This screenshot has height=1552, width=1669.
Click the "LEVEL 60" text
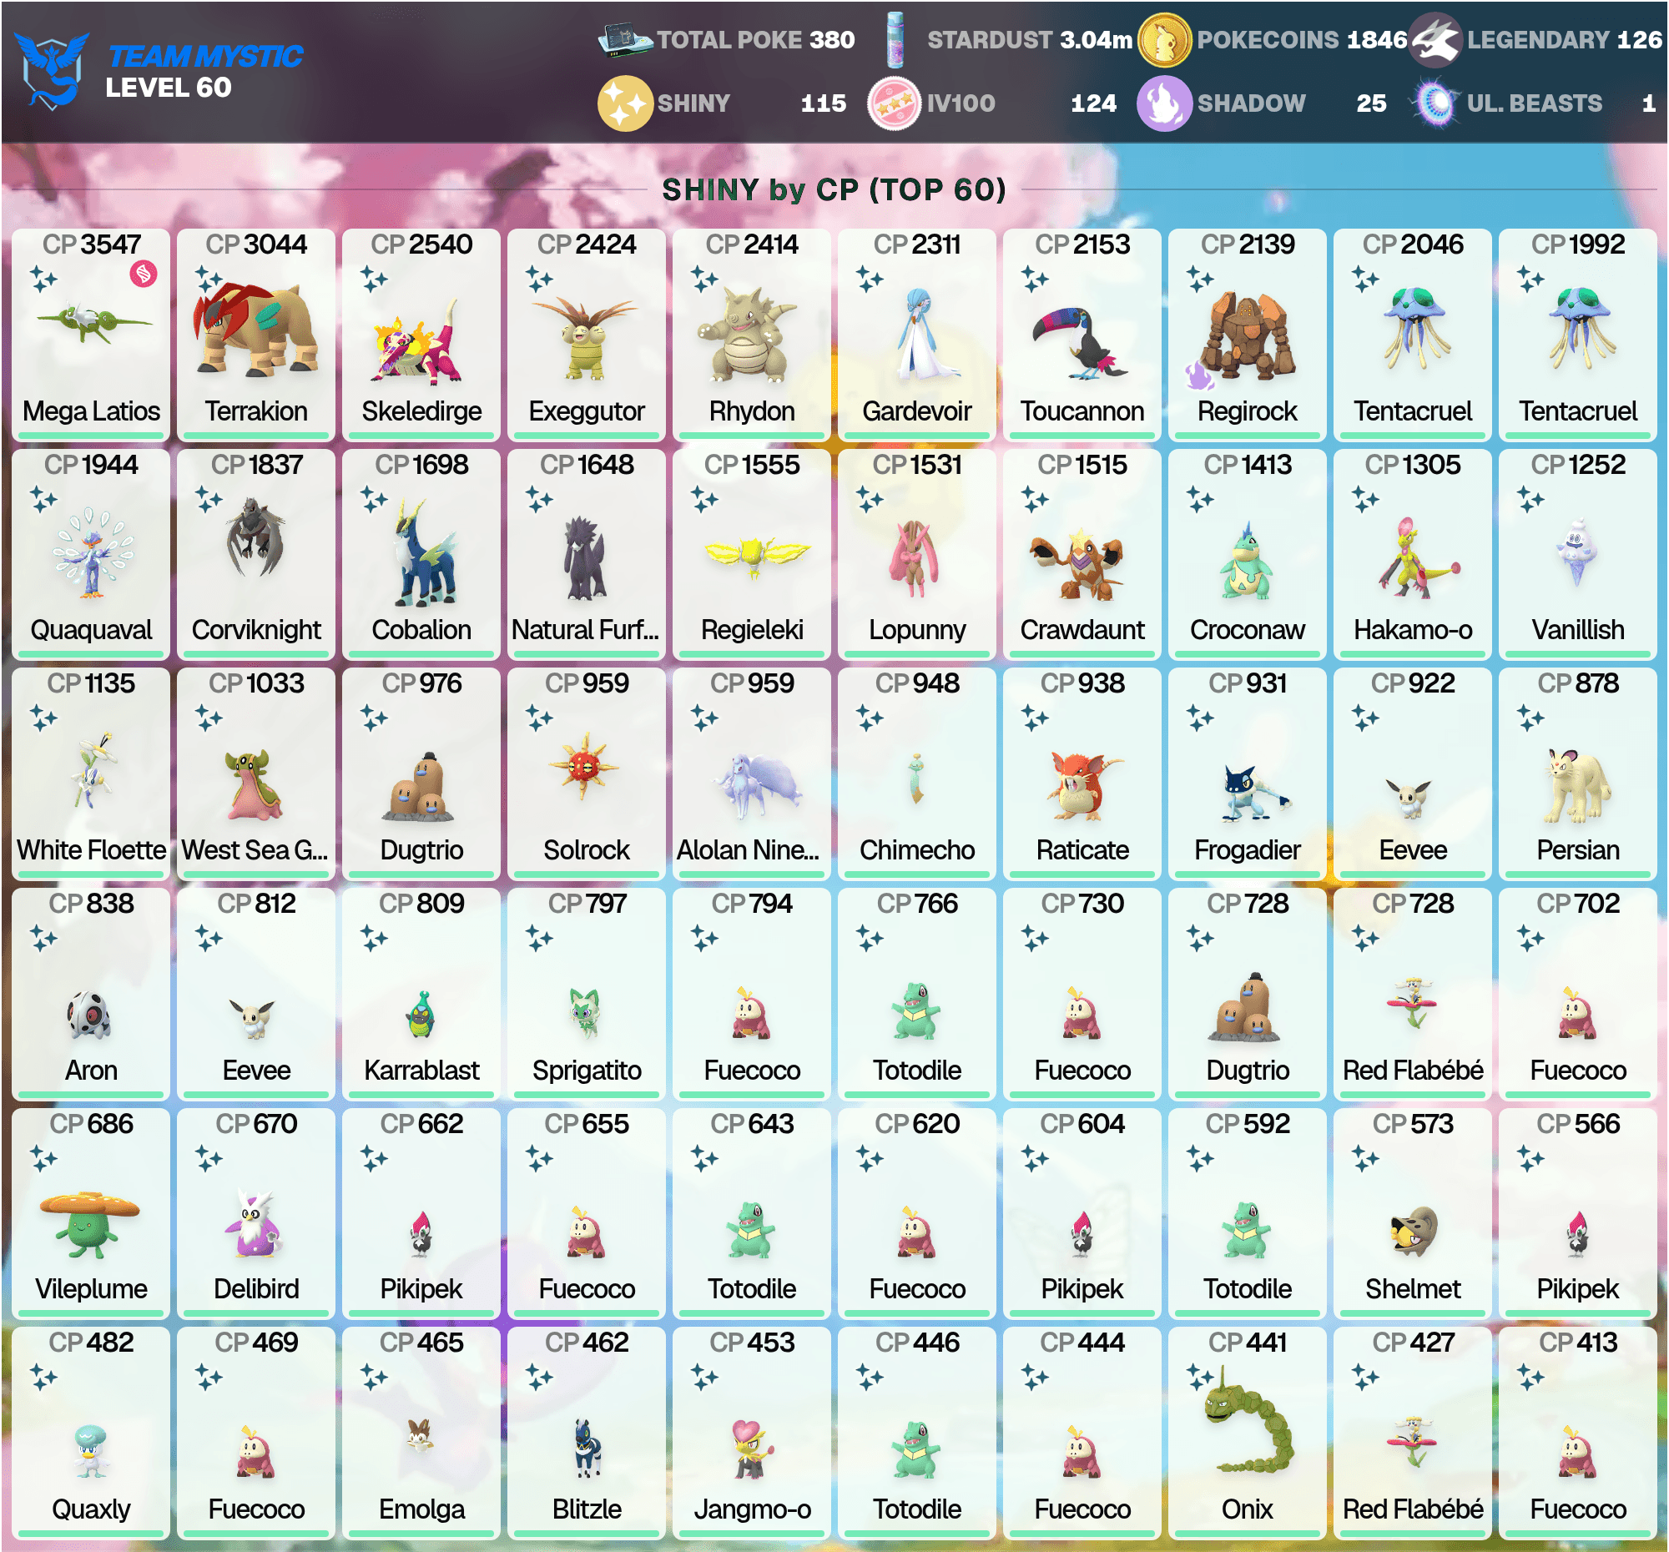168,88
